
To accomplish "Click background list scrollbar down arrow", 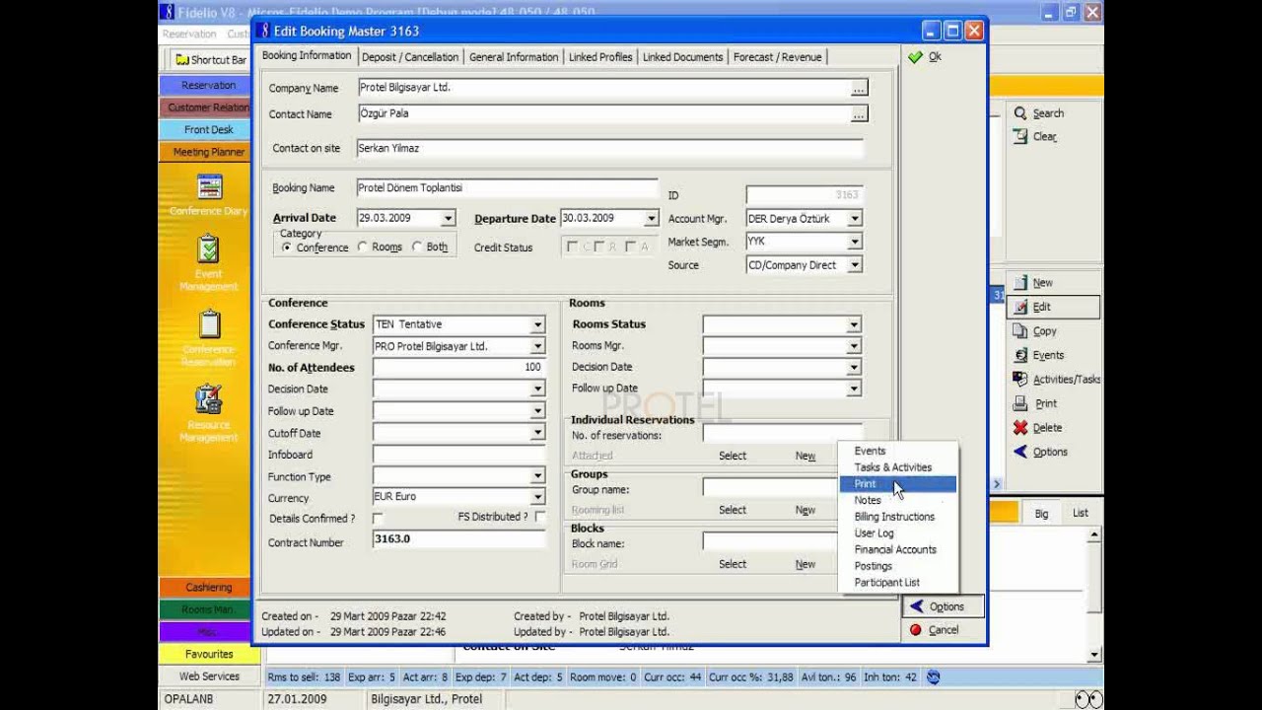I will pos(1094,655).
